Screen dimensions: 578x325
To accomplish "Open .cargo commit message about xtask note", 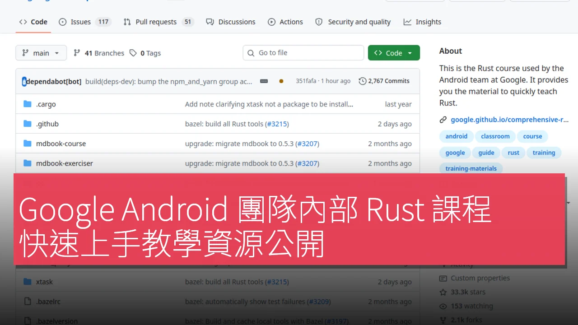I will pyautogui.click(x=269, y=104).
